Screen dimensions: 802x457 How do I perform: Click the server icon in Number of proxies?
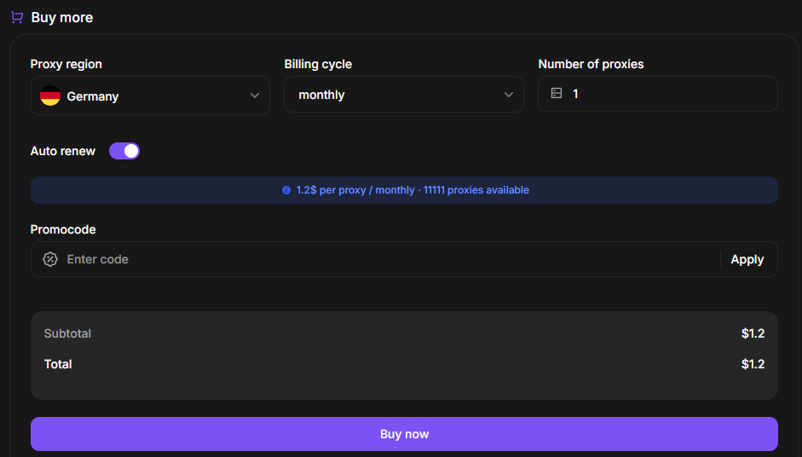[557, 94]
